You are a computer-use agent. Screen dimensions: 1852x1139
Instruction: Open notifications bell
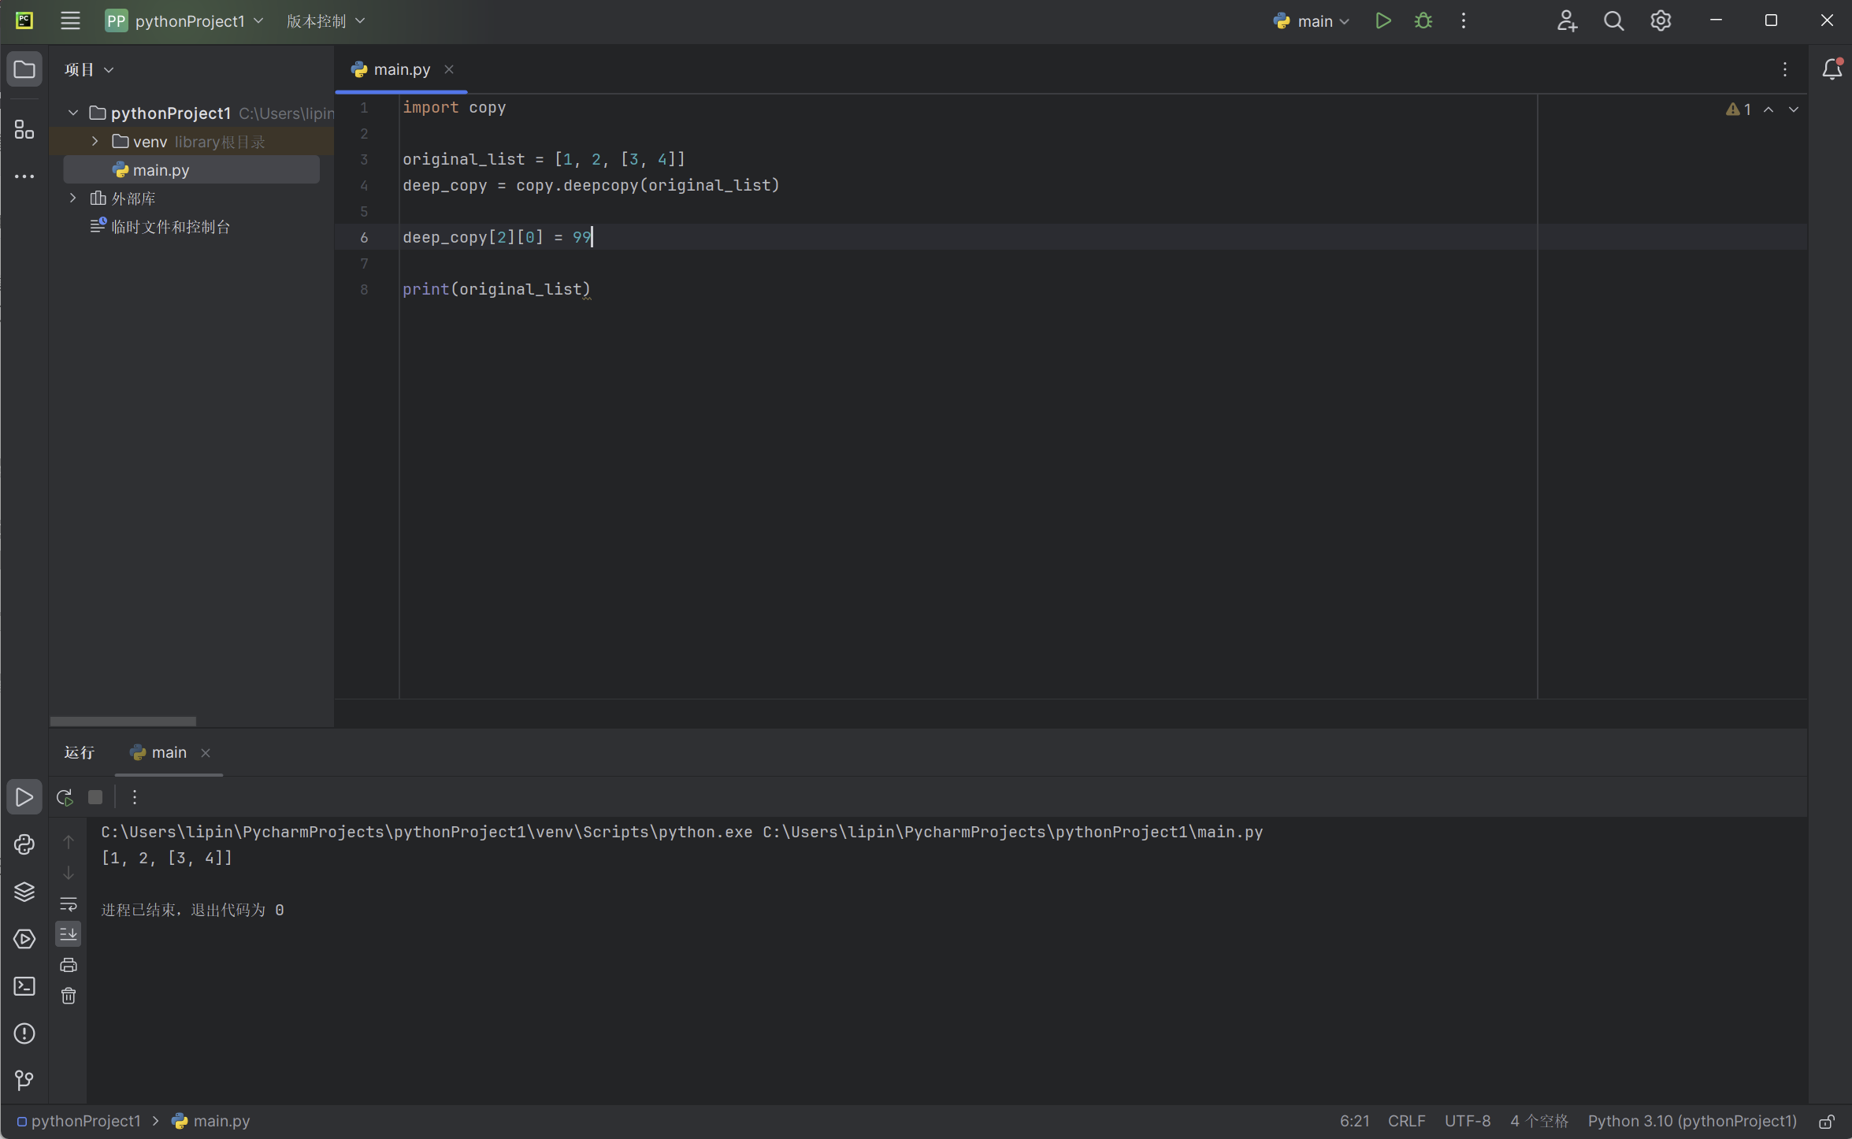1832,70
